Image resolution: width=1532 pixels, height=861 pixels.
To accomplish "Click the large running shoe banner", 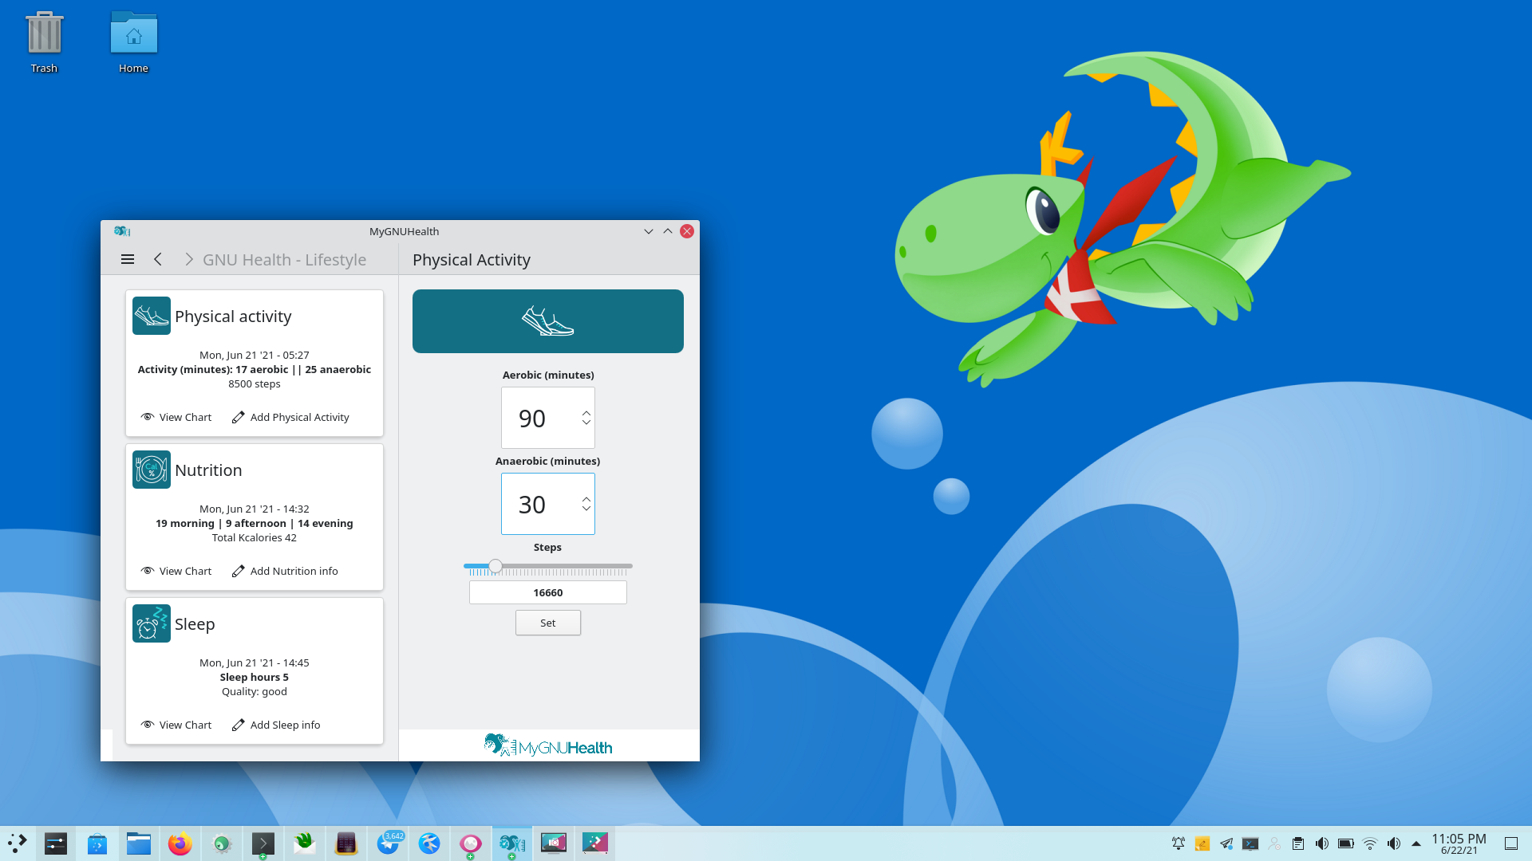I will tap(547, 321).
